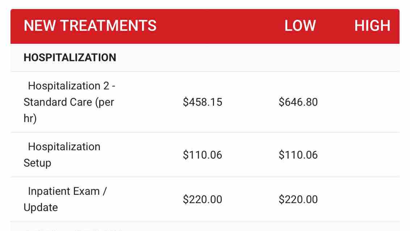Click the first $220.00 amount for Inpatient Exam

coord(202,199)
